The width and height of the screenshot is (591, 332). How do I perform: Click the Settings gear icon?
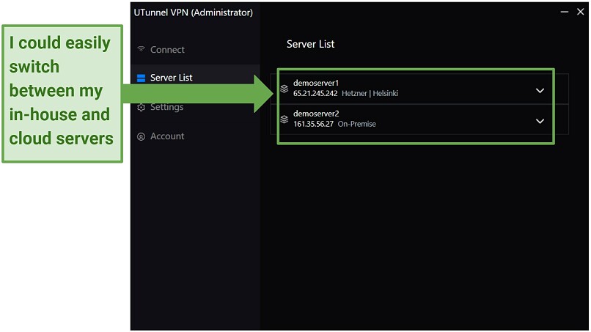[x=141, y=108]
